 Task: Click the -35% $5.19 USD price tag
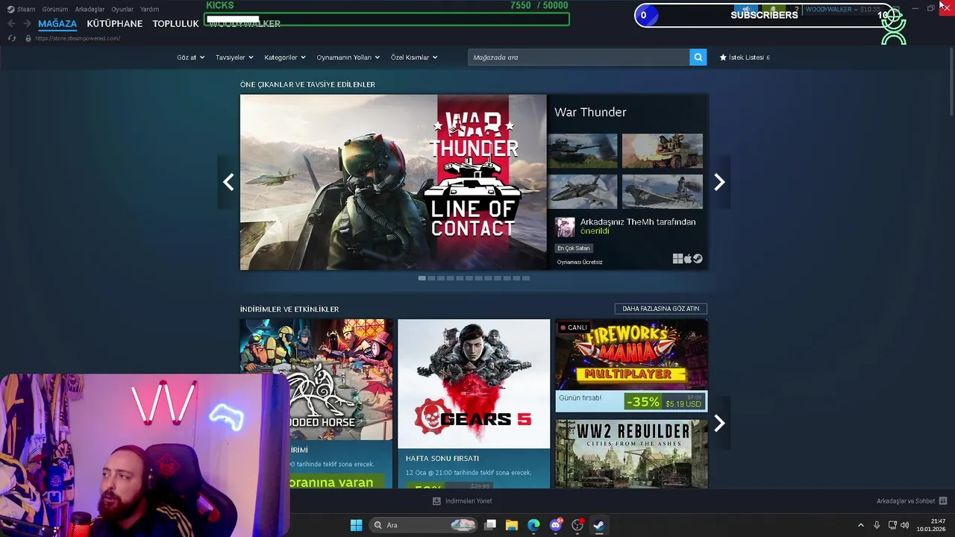coord(664,402)
